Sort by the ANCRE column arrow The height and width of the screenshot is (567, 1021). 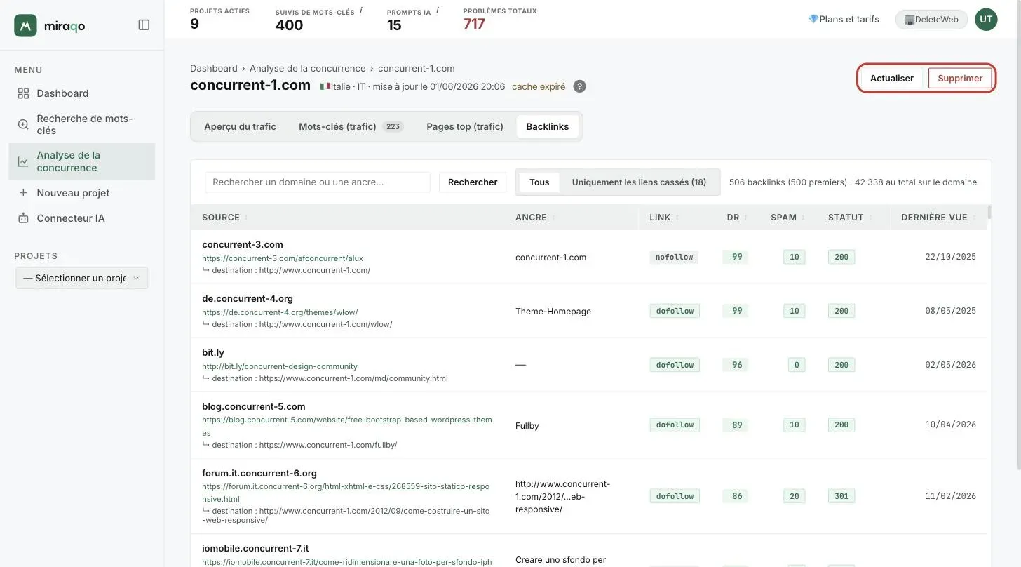click(553, 218)
